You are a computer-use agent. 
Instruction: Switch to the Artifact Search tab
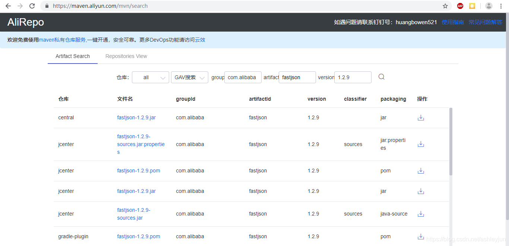(x=73, y=56)
